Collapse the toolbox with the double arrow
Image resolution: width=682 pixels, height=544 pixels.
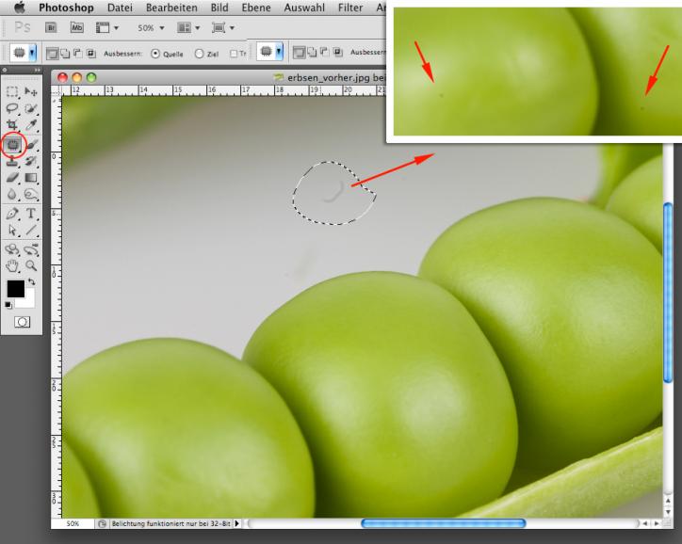click(38, 70)
